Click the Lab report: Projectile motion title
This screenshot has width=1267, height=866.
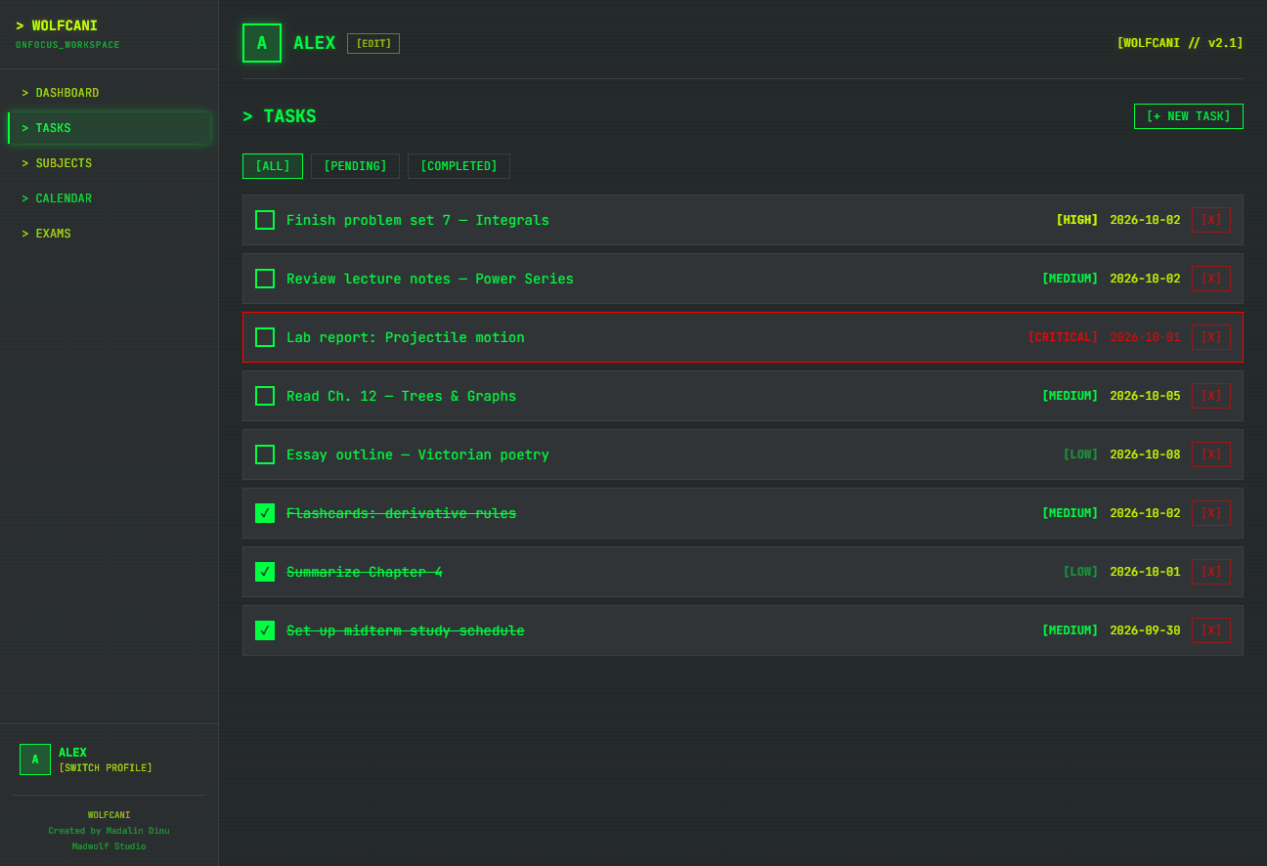coord(406,337)
